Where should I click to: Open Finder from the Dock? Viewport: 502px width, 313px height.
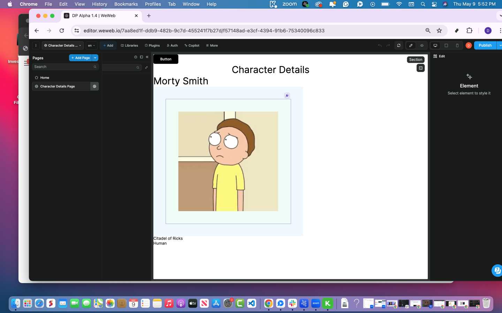click(16, 303)
